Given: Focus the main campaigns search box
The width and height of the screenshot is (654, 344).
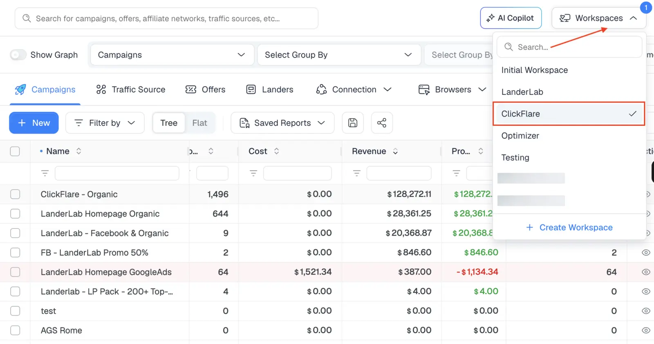Looking at the screenshot, I should point(166,18).
